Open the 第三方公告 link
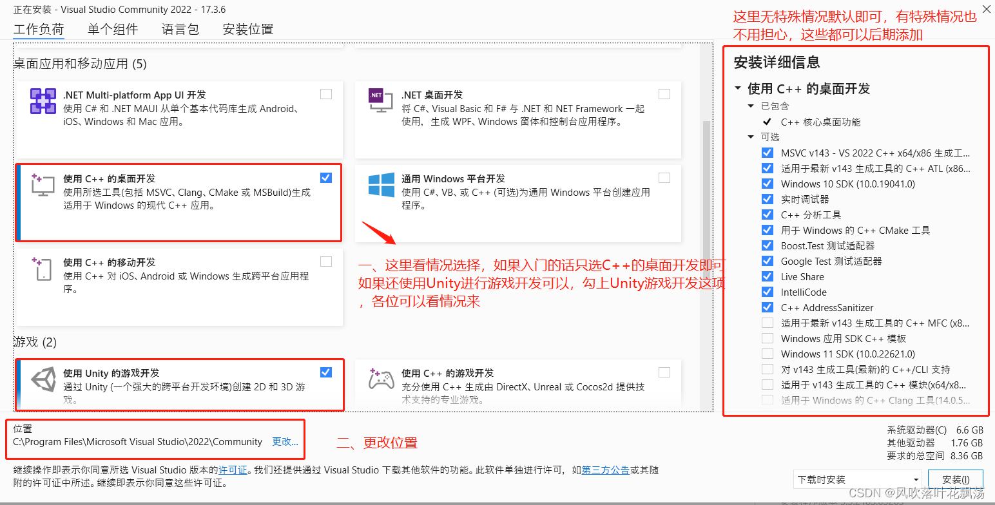995x505 pixels. click(x=606, y=470)
